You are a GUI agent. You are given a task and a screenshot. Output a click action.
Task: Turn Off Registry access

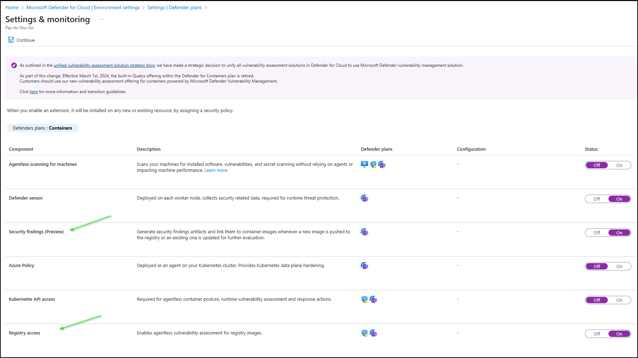[597, 334]
